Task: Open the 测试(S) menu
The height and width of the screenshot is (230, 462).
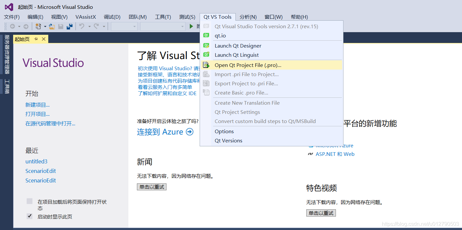Action: click(x=187, y=17)
